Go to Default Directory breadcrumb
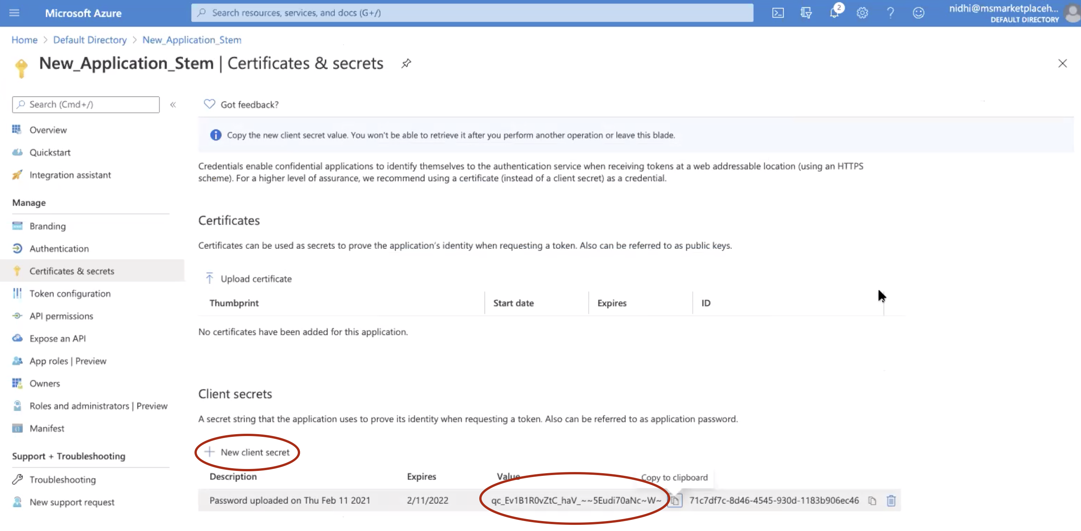 pos(90,40)
